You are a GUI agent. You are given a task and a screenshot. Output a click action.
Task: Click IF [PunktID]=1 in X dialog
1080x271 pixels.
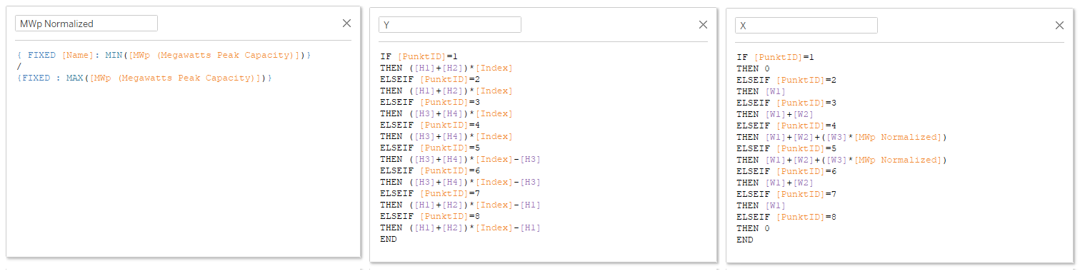(775, 57)
